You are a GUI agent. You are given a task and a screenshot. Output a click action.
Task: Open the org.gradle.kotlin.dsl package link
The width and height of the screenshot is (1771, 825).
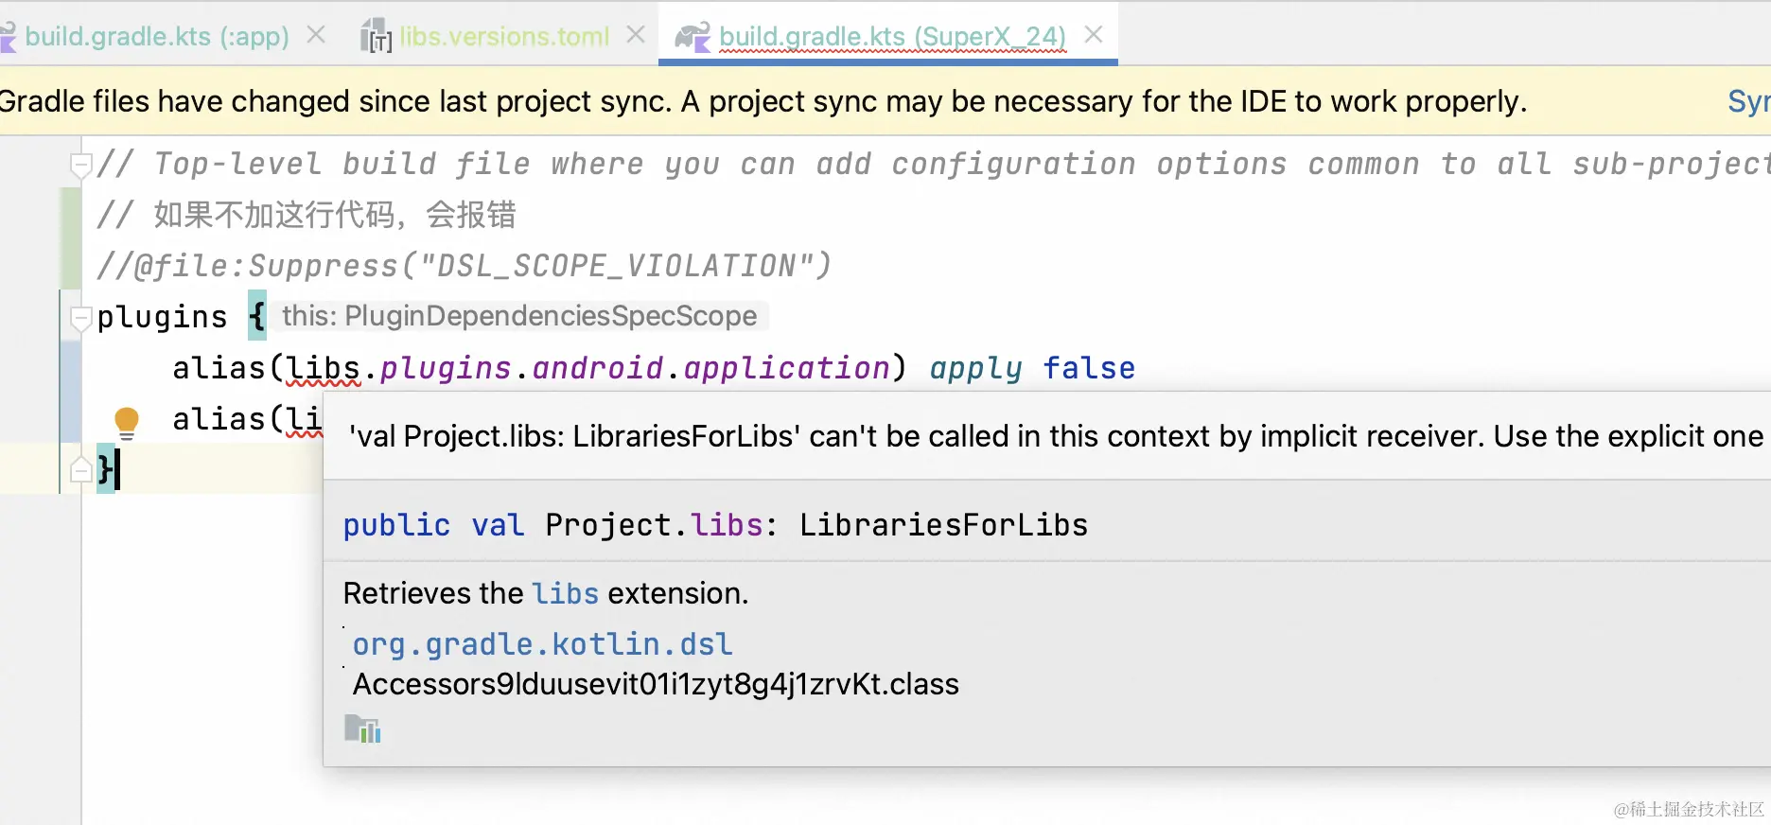(542, 644)
